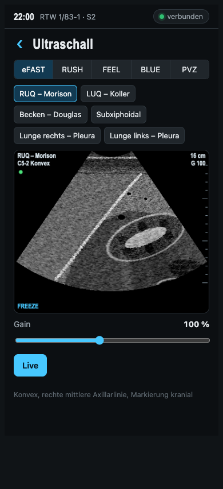Viewport: 223px width, 489px height.
Task: Go back using the blue chevron arrow
Action: point(20,44)
